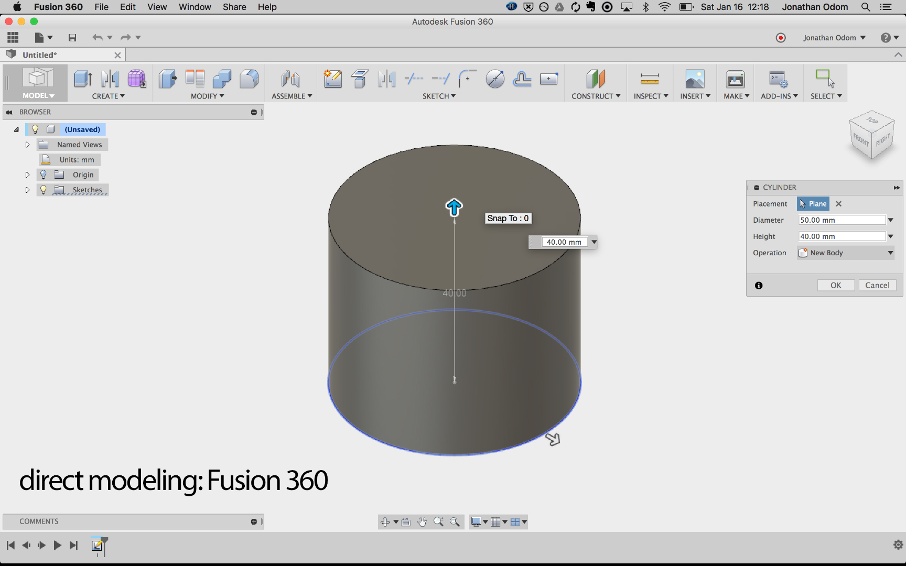Toggle Sketches folder visibility lightbulb
This screenshot has width=906, height=566.
click(44, 190)
